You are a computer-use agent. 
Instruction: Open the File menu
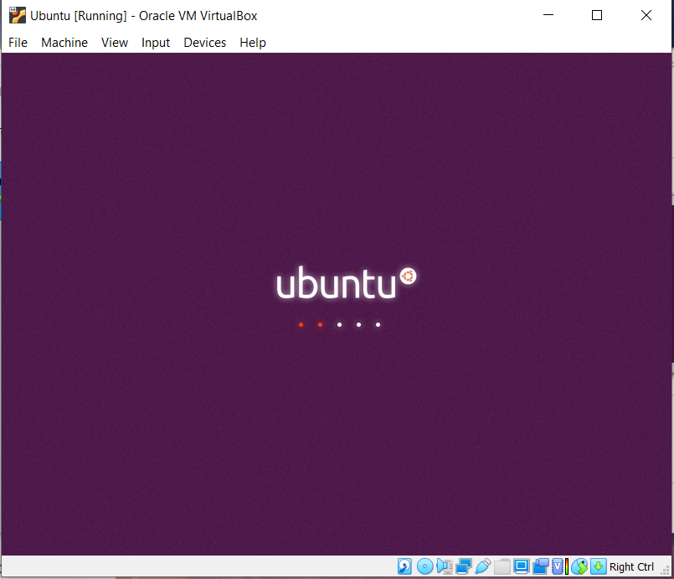pyautogui.click(x=18, y=43)
